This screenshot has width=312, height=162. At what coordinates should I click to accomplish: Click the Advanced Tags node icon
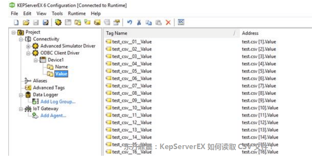pos(28,88)
